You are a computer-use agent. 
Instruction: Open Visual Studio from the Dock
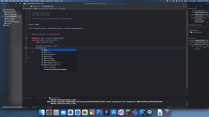click(x=121, y=112)
